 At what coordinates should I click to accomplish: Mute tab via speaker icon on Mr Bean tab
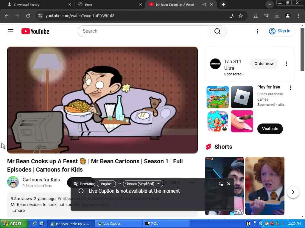(204, 4)
